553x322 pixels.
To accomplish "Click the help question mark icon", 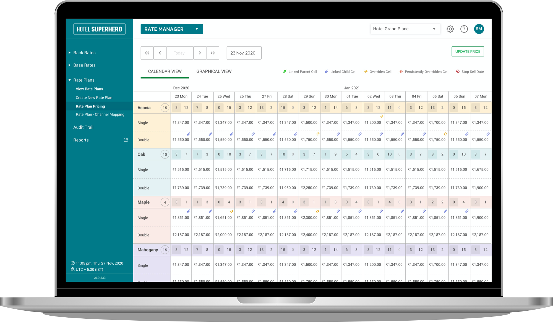I will click(x=464, y=29).
